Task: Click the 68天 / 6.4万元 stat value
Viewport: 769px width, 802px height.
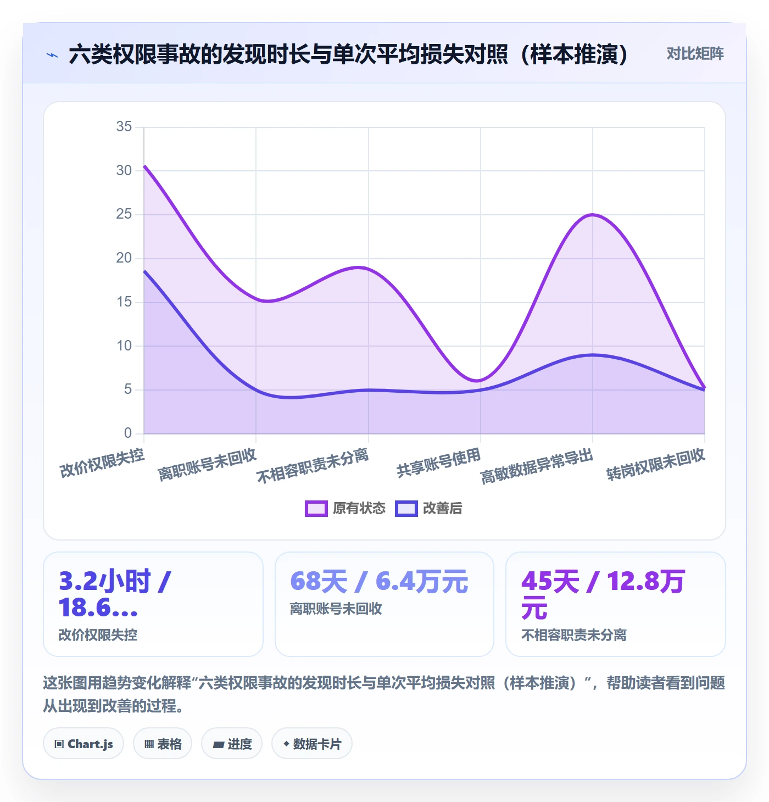Action: pyautogui.click(x=379, y=581)
